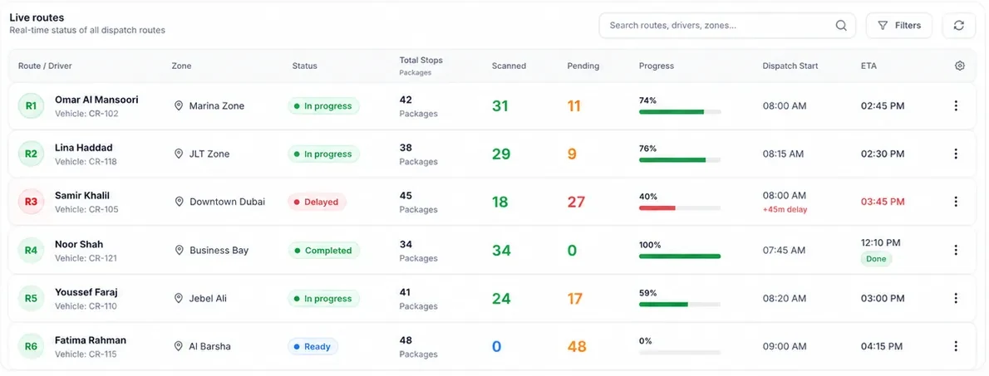The image size is (989, 376).
Task: Click the Done badge under 12:10 PM
Action: pos(876,259)
